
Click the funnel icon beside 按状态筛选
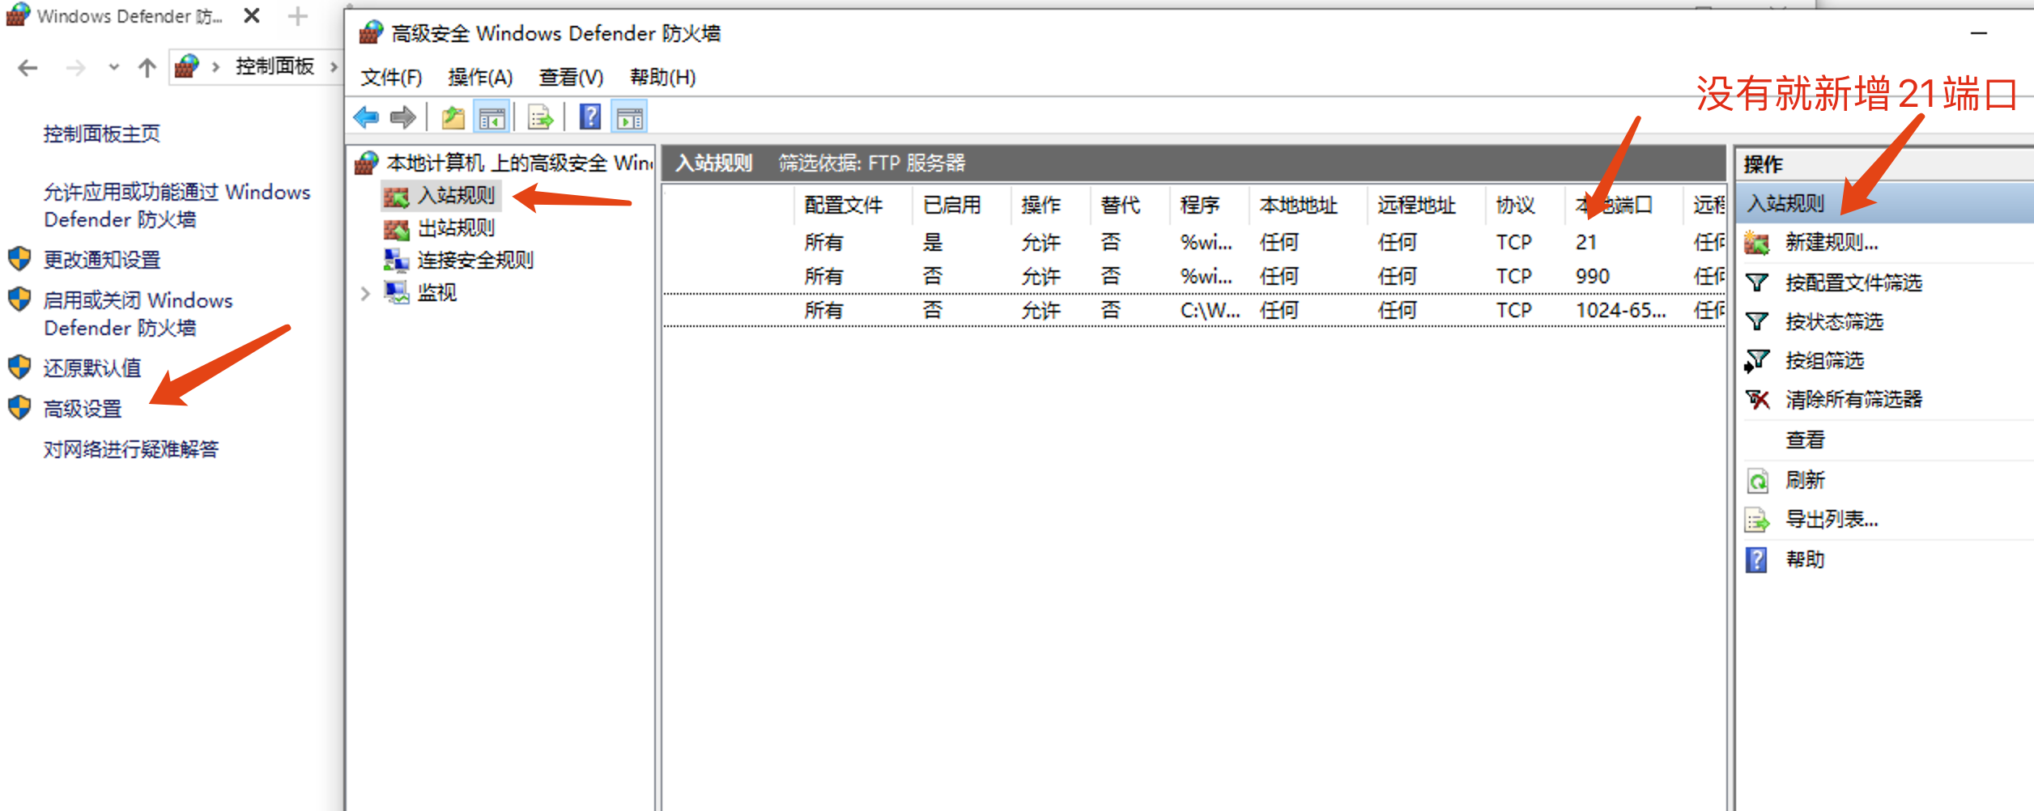click(1756, 321)
